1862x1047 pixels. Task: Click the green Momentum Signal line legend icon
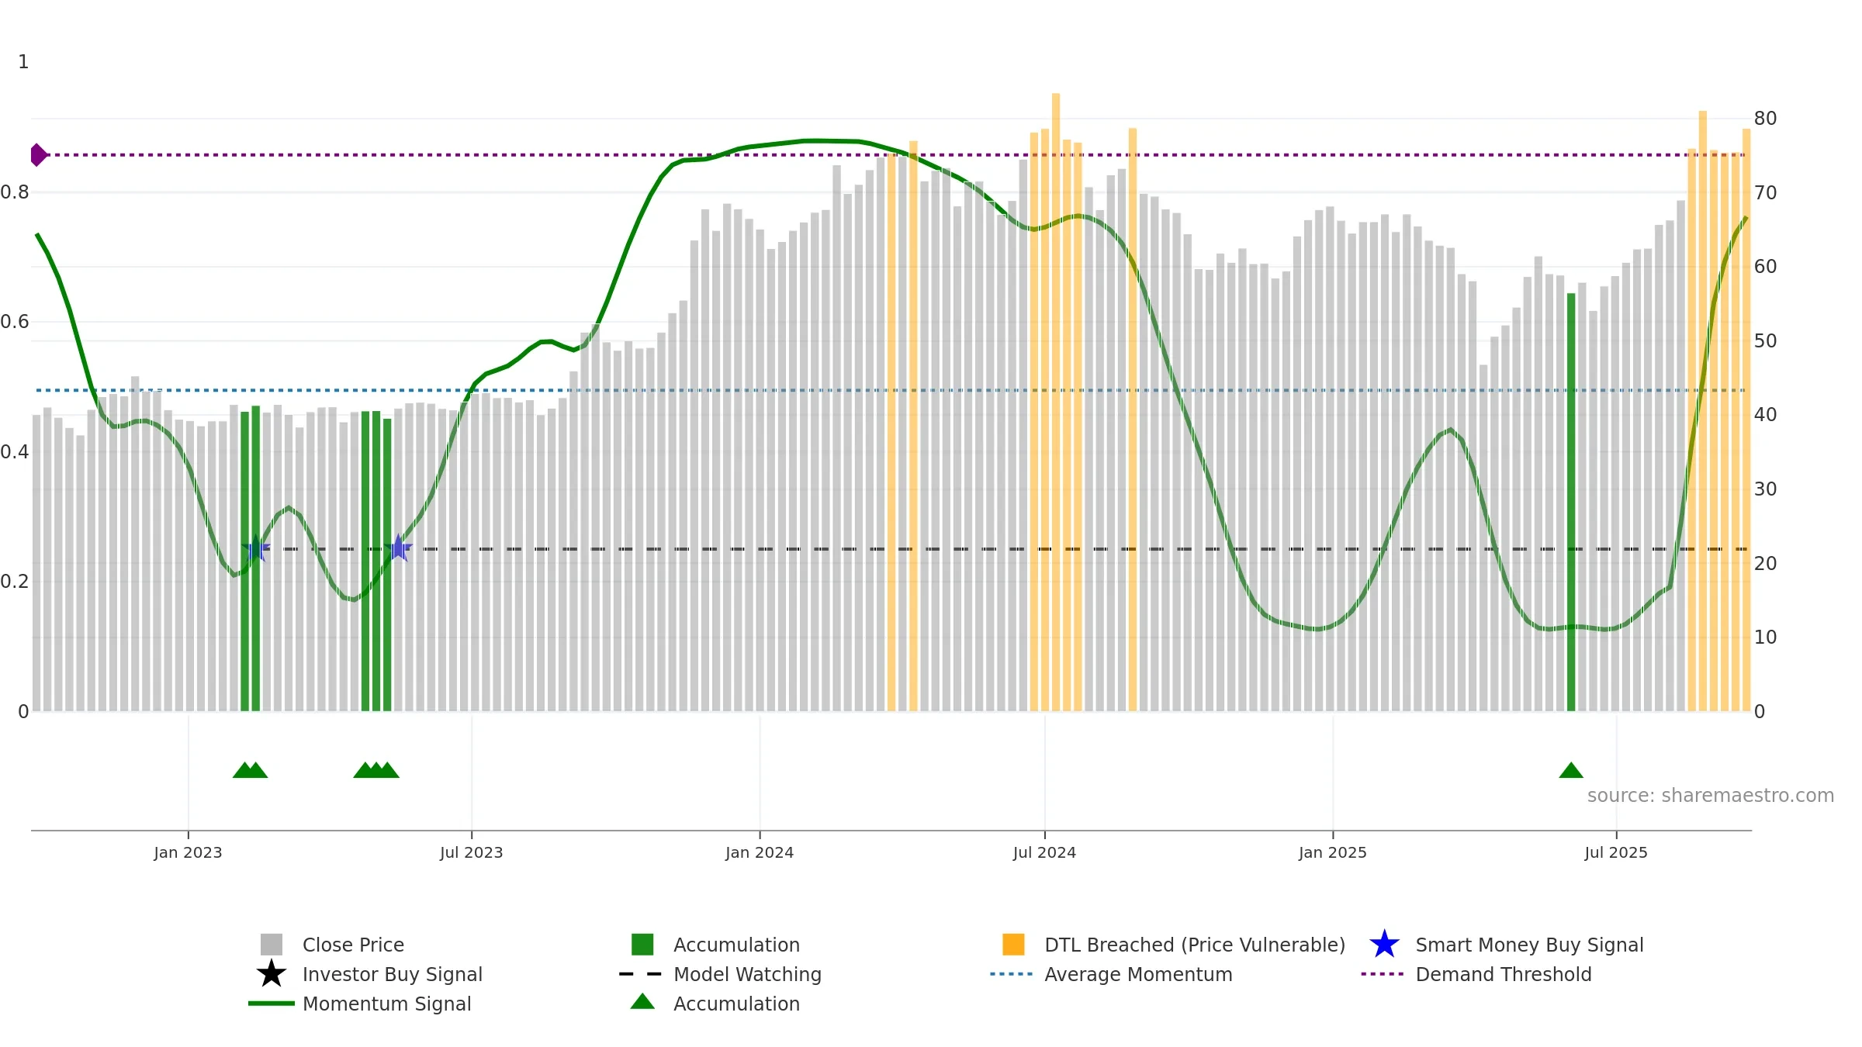tap(272, 1004)
